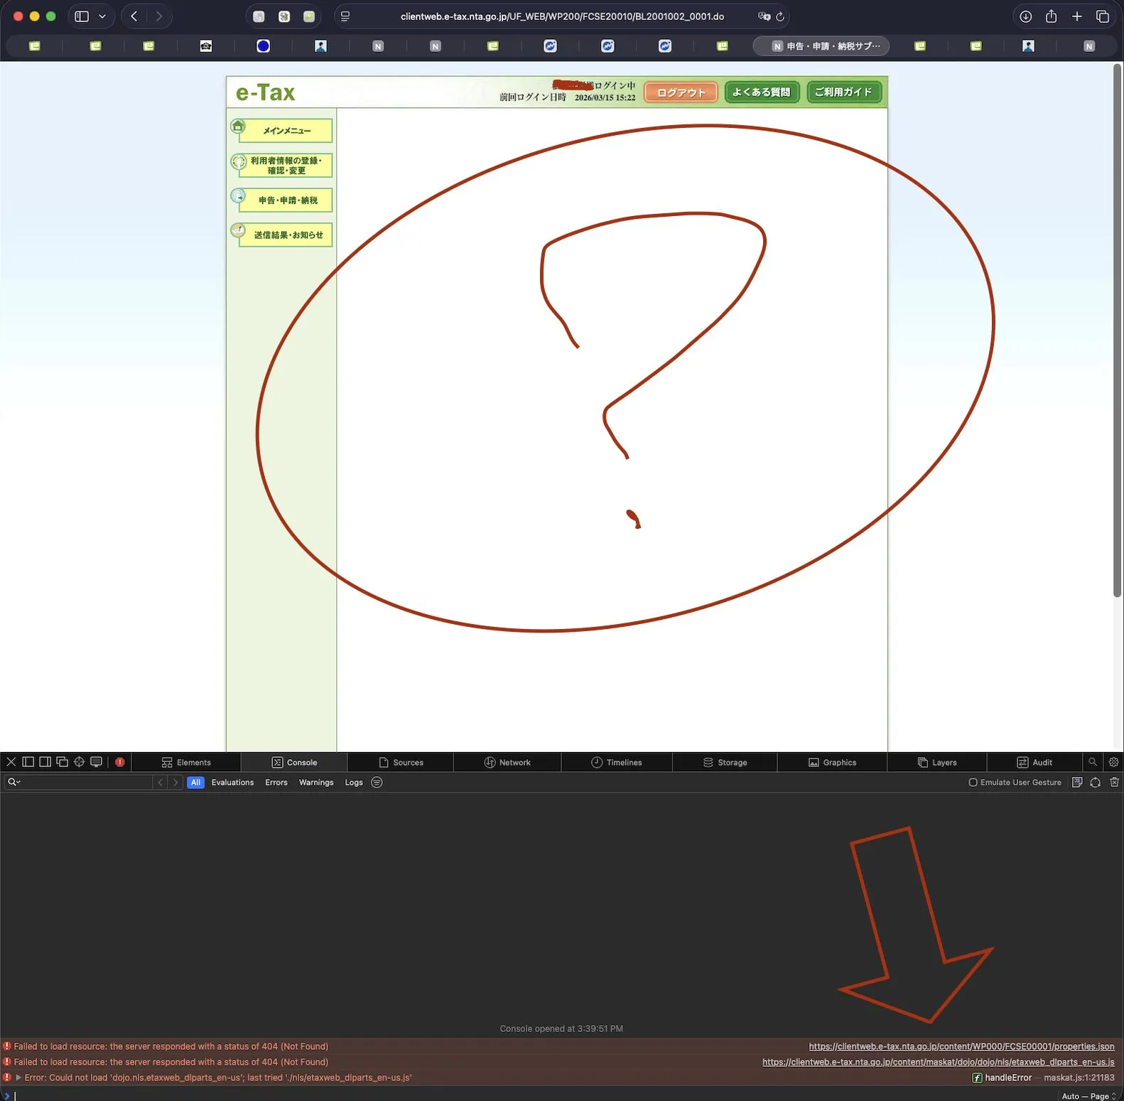
Task: Open the device settings monitor icon
Action: pyautogui.click(x=96, y=762)
